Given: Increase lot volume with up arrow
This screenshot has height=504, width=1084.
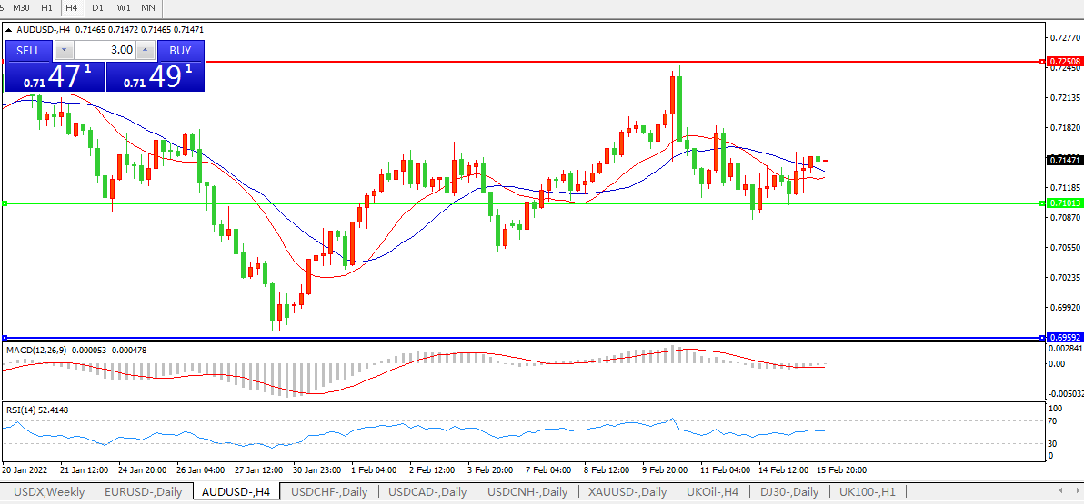Looking at the screenshot, I should coord(145,50).
